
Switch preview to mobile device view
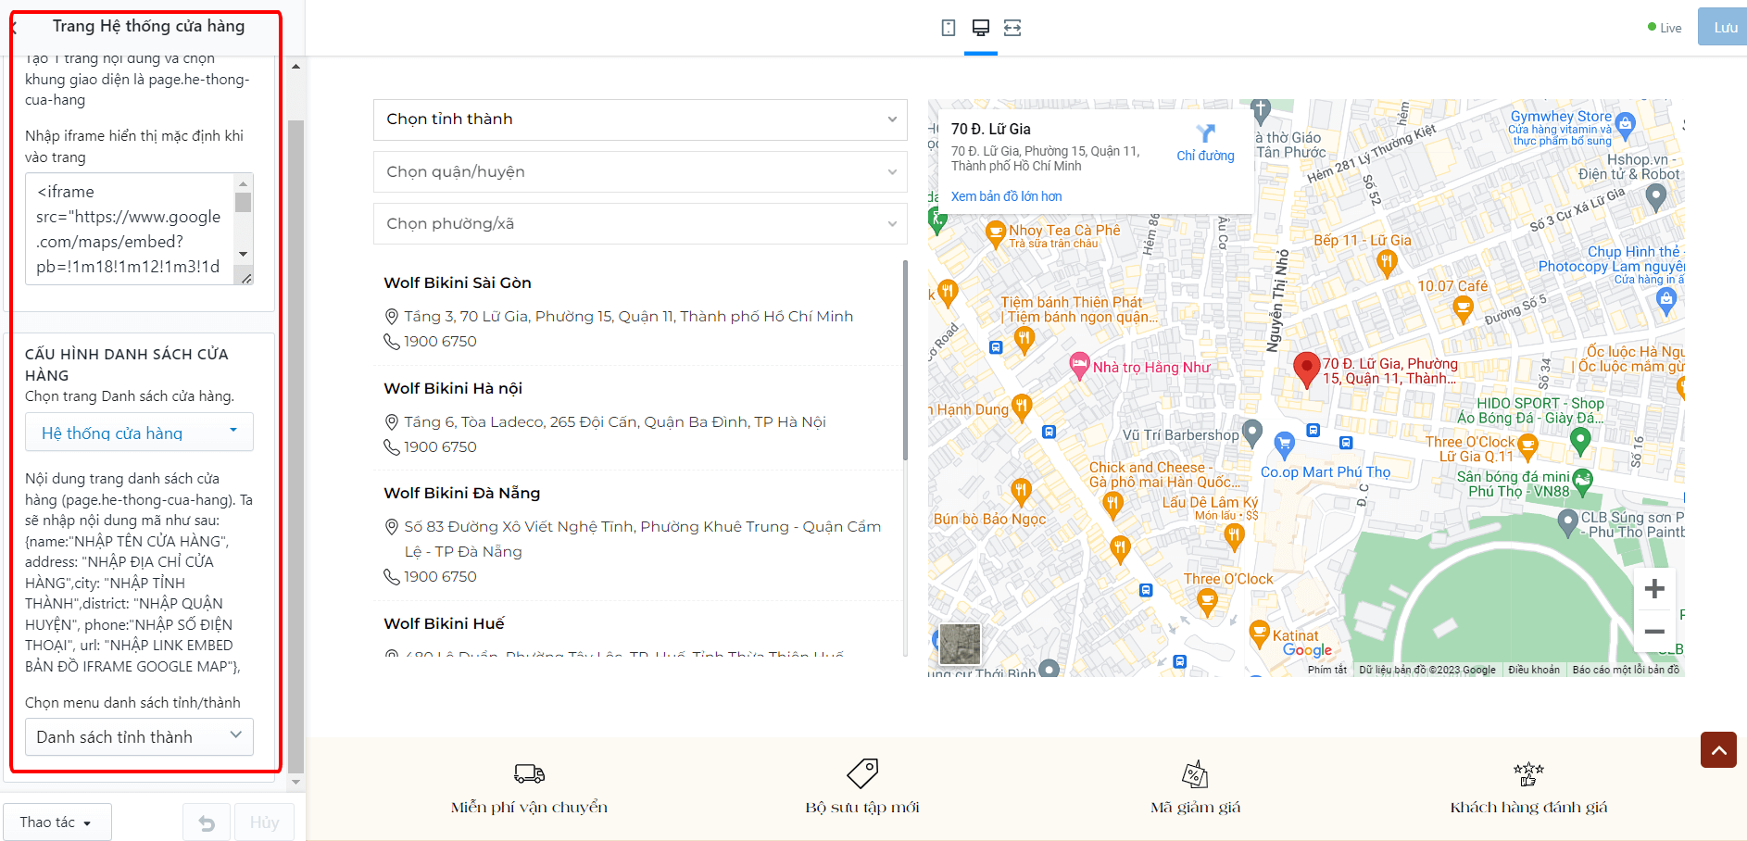pyautogui.click(x=949, y=28)
